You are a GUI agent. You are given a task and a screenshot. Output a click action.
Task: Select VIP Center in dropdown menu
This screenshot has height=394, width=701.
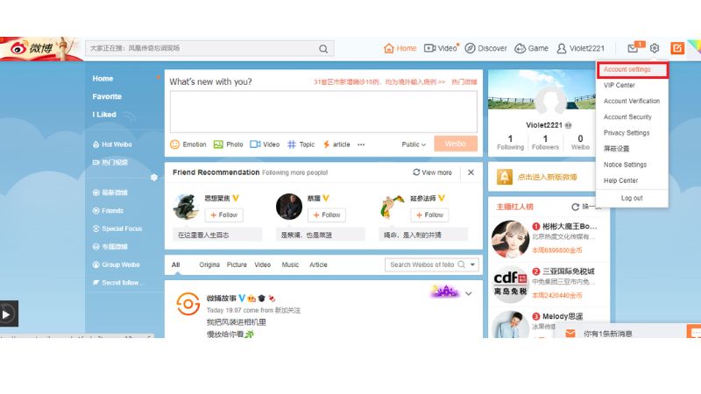(620, 85)
